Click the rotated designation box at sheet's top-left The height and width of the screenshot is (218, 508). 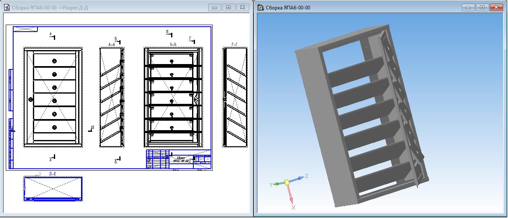pyautogui.click(x=26, y=29)
